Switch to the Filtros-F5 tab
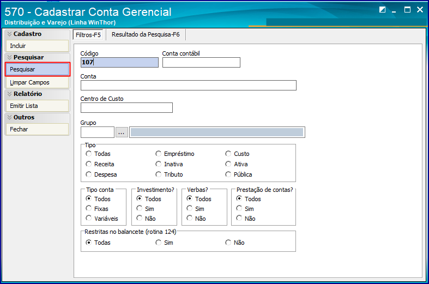 (88, 35)
